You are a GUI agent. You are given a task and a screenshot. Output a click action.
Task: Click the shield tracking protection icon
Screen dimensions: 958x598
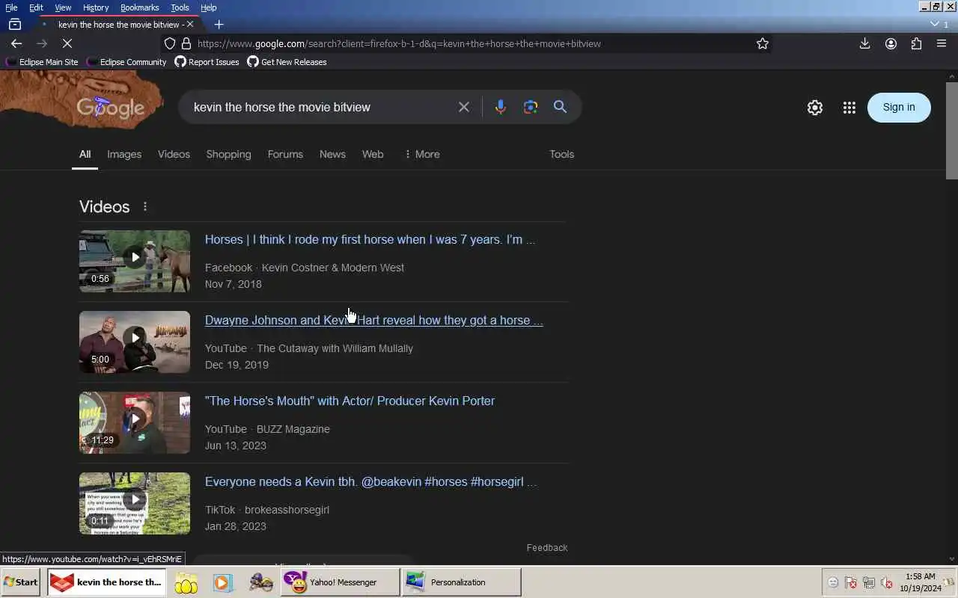click(170, 43)
